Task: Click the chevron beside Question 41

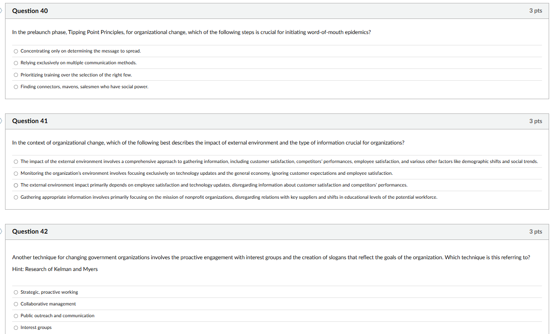Action: coord(1,121)
